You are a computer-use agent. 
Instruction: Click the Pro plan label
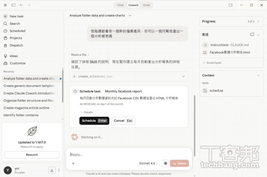(x=20, y=173)
